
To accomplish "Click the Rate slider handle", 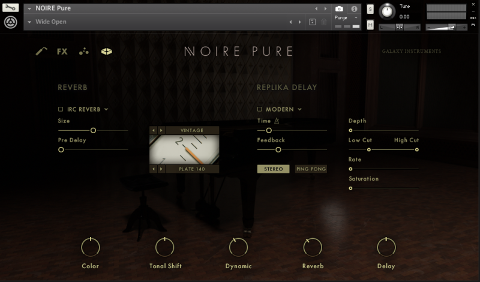I will [x=350, y=169].
